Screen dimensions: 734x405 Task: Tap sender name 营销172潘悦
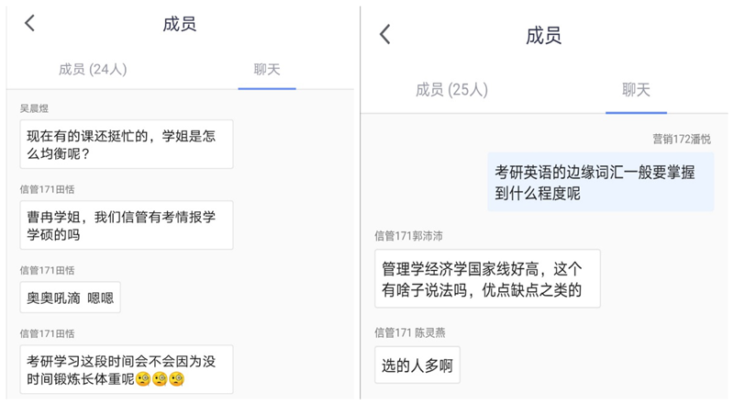point(682,140)
